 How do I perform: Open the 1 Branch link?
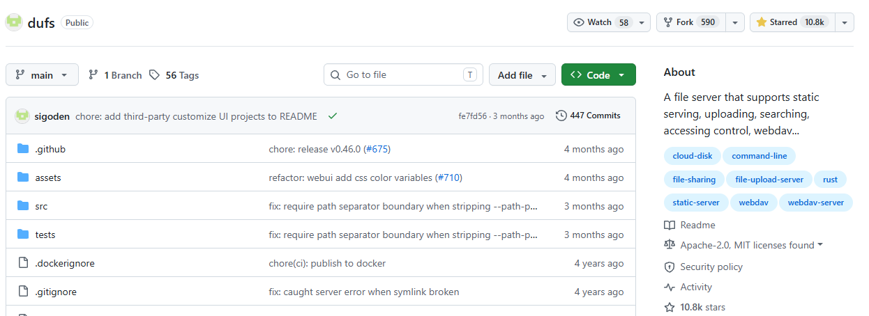click(x=115, y=74)
